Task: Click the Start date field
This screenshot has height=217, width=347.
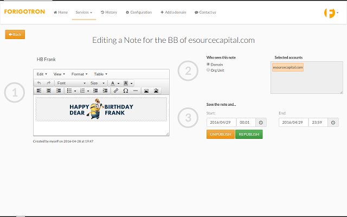Action: click(221, 123)
